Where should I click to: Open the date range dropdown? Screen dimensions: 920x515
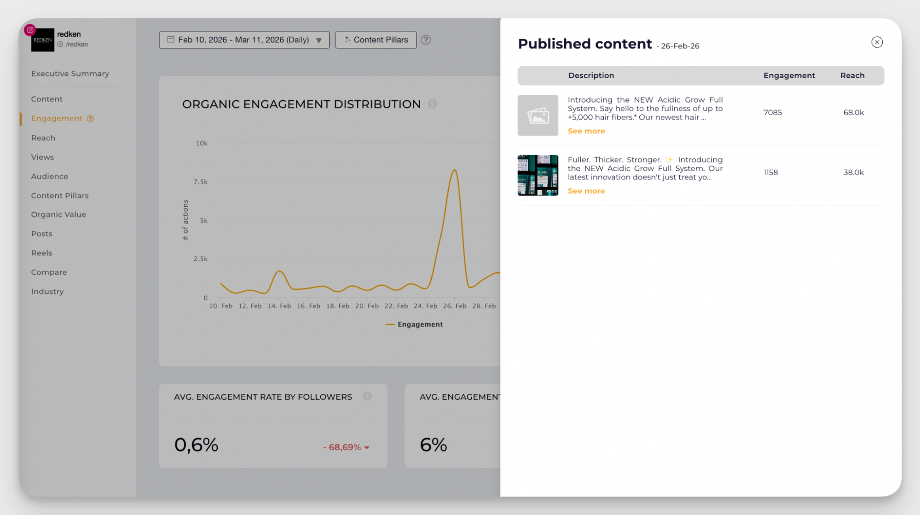(243, 40)
